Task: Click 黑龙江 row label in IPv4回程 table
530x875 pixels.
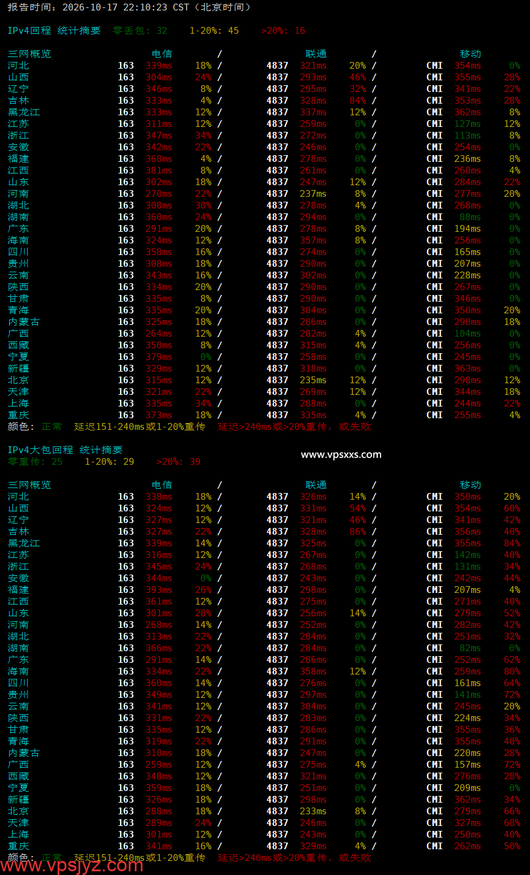Action: click(x=24, y=112)
